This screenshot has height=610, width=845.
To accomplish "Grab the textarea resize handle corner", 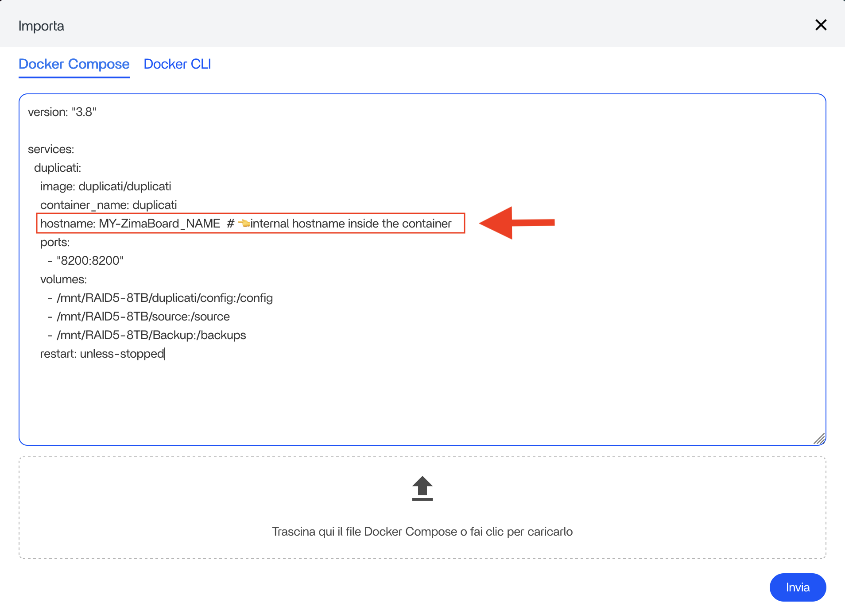I will click(819, 439).
